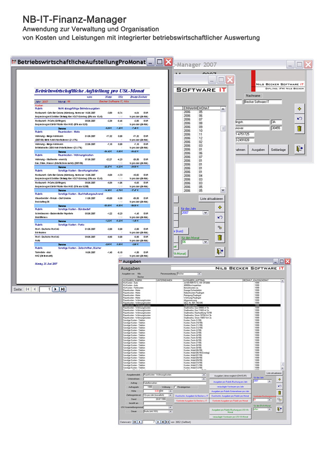Viewport: 319px width, 451px height.
Task: Go to next page of the report
Action: (56, 289)
